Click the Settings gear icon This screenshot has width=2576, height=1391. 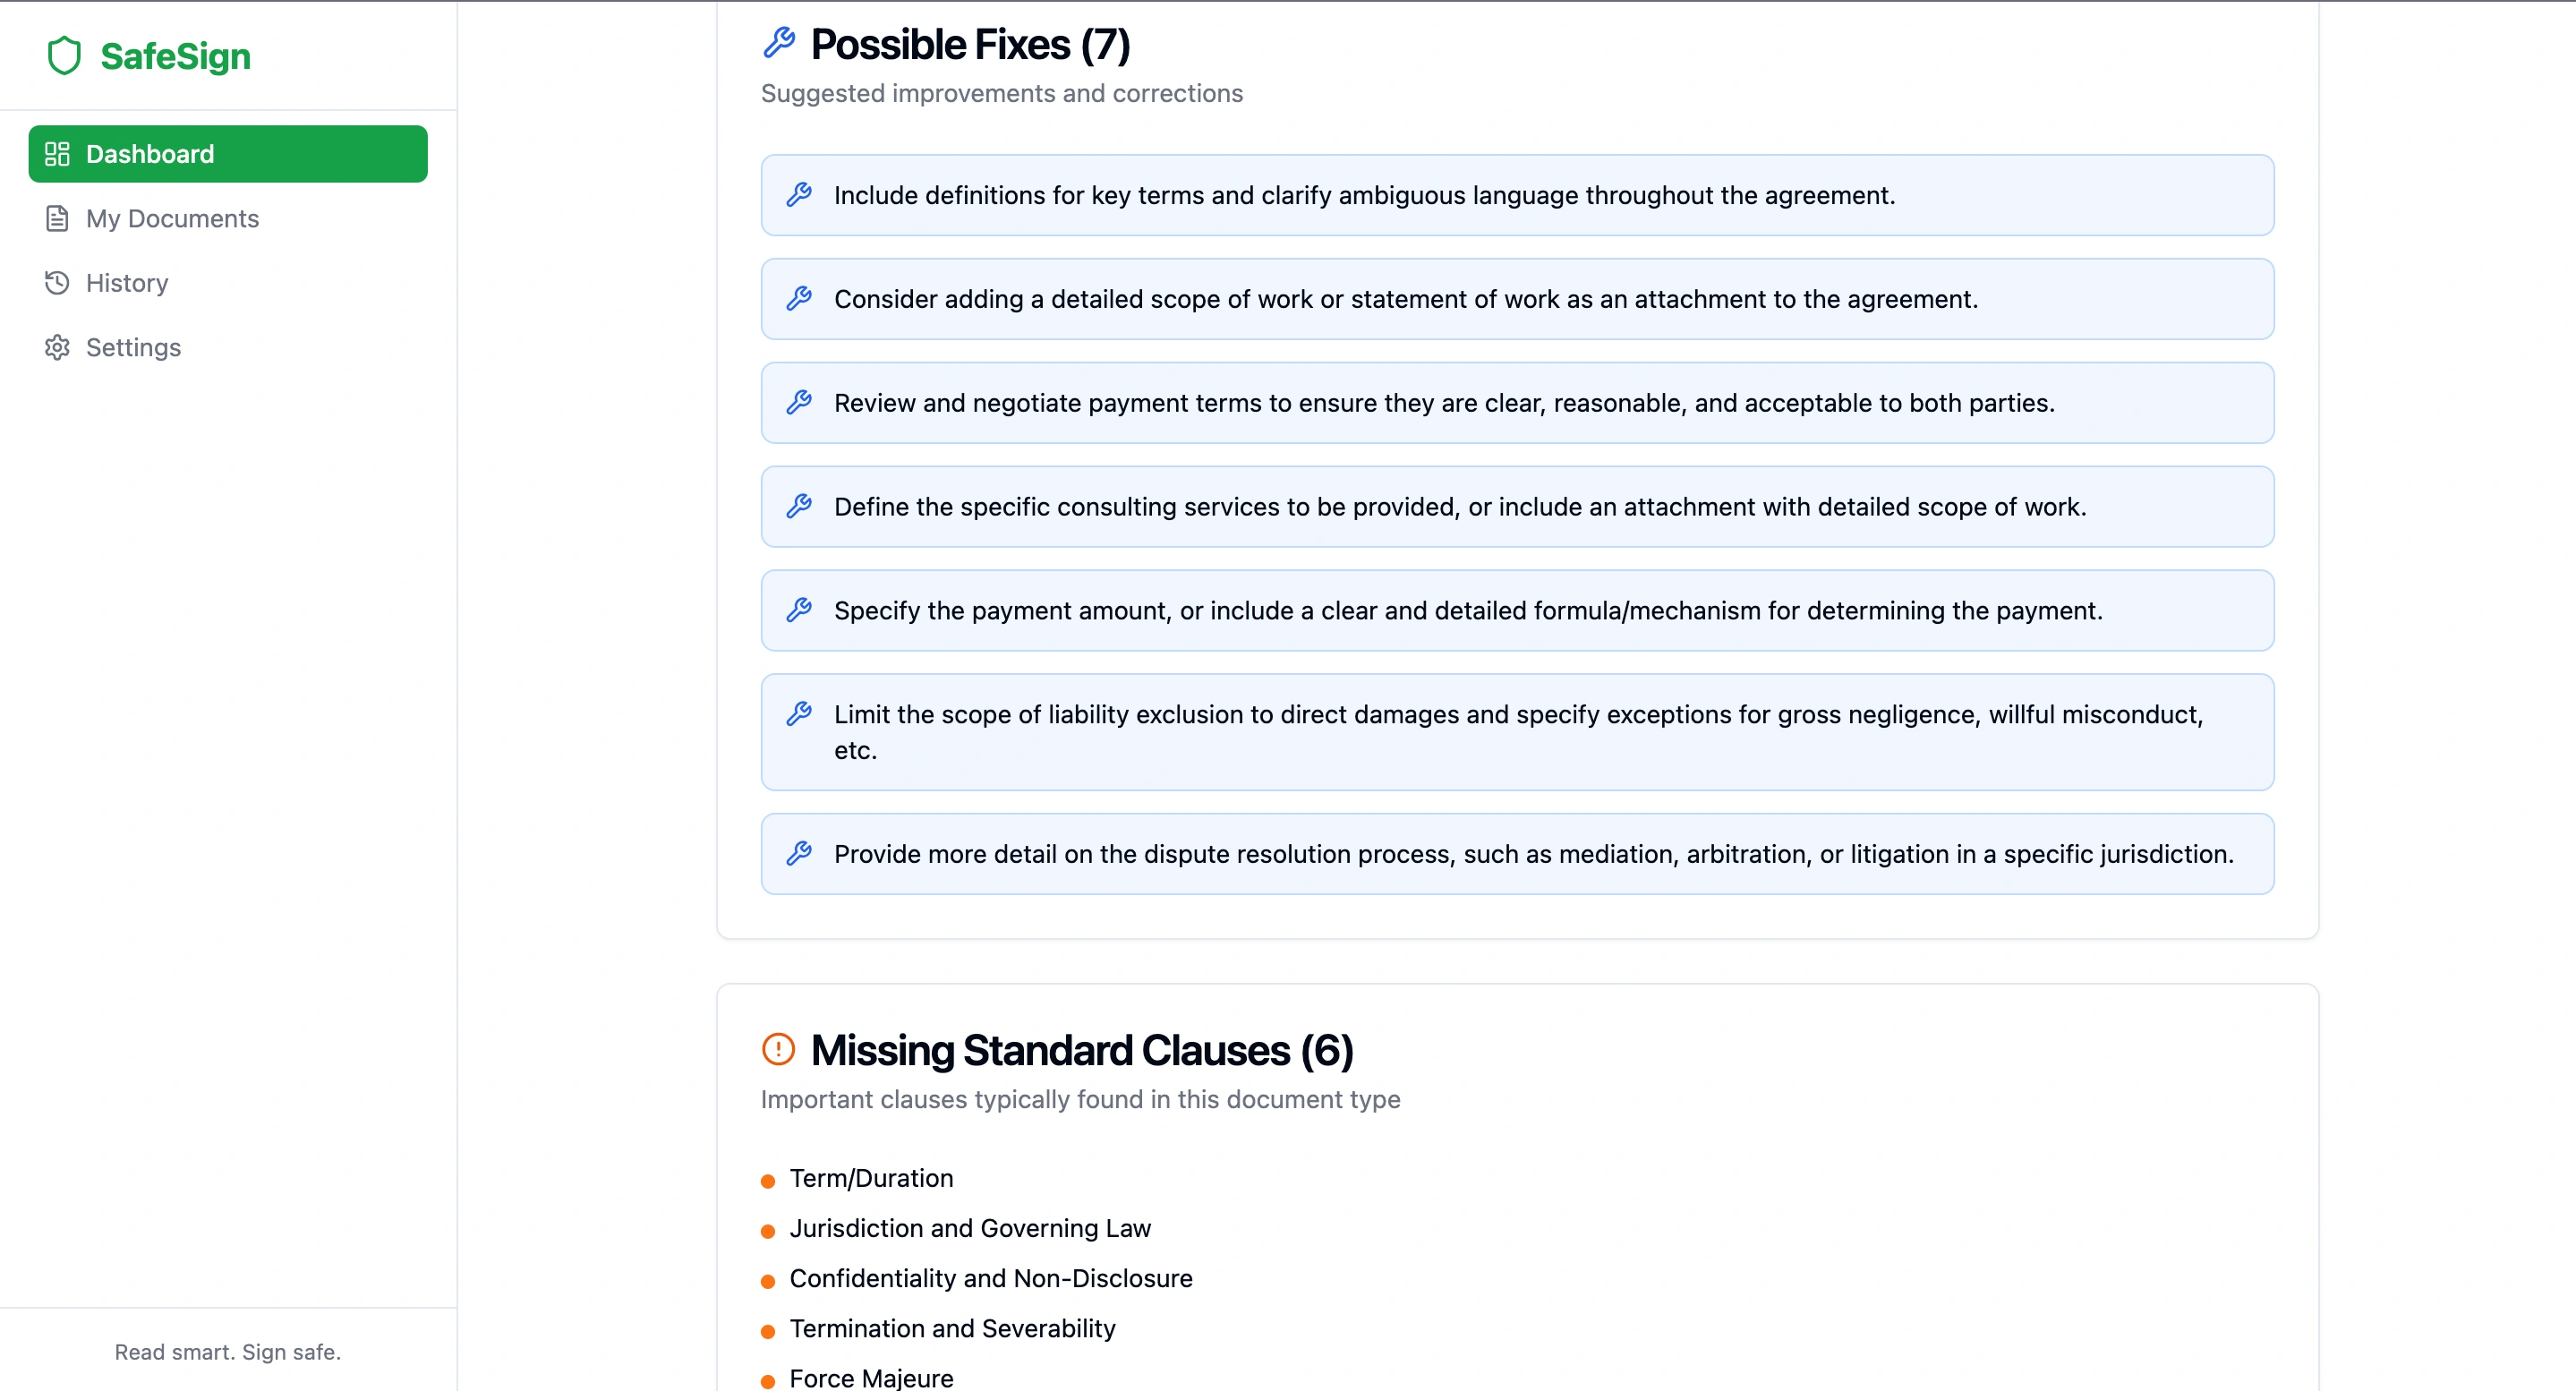click(57, 347)
